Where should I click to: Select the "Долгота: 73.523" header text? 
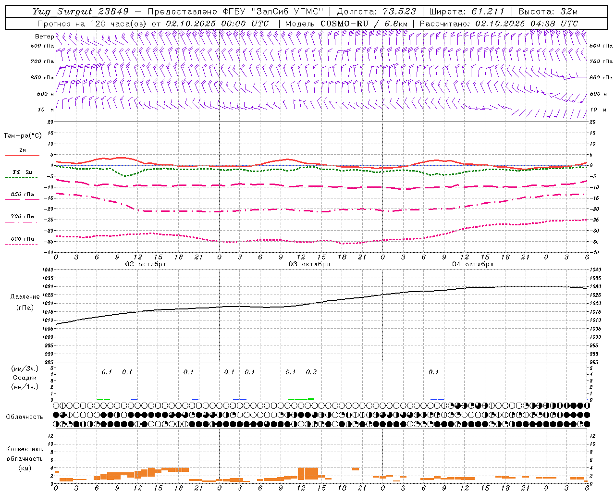pyautogui.click(x=377, y=12)
